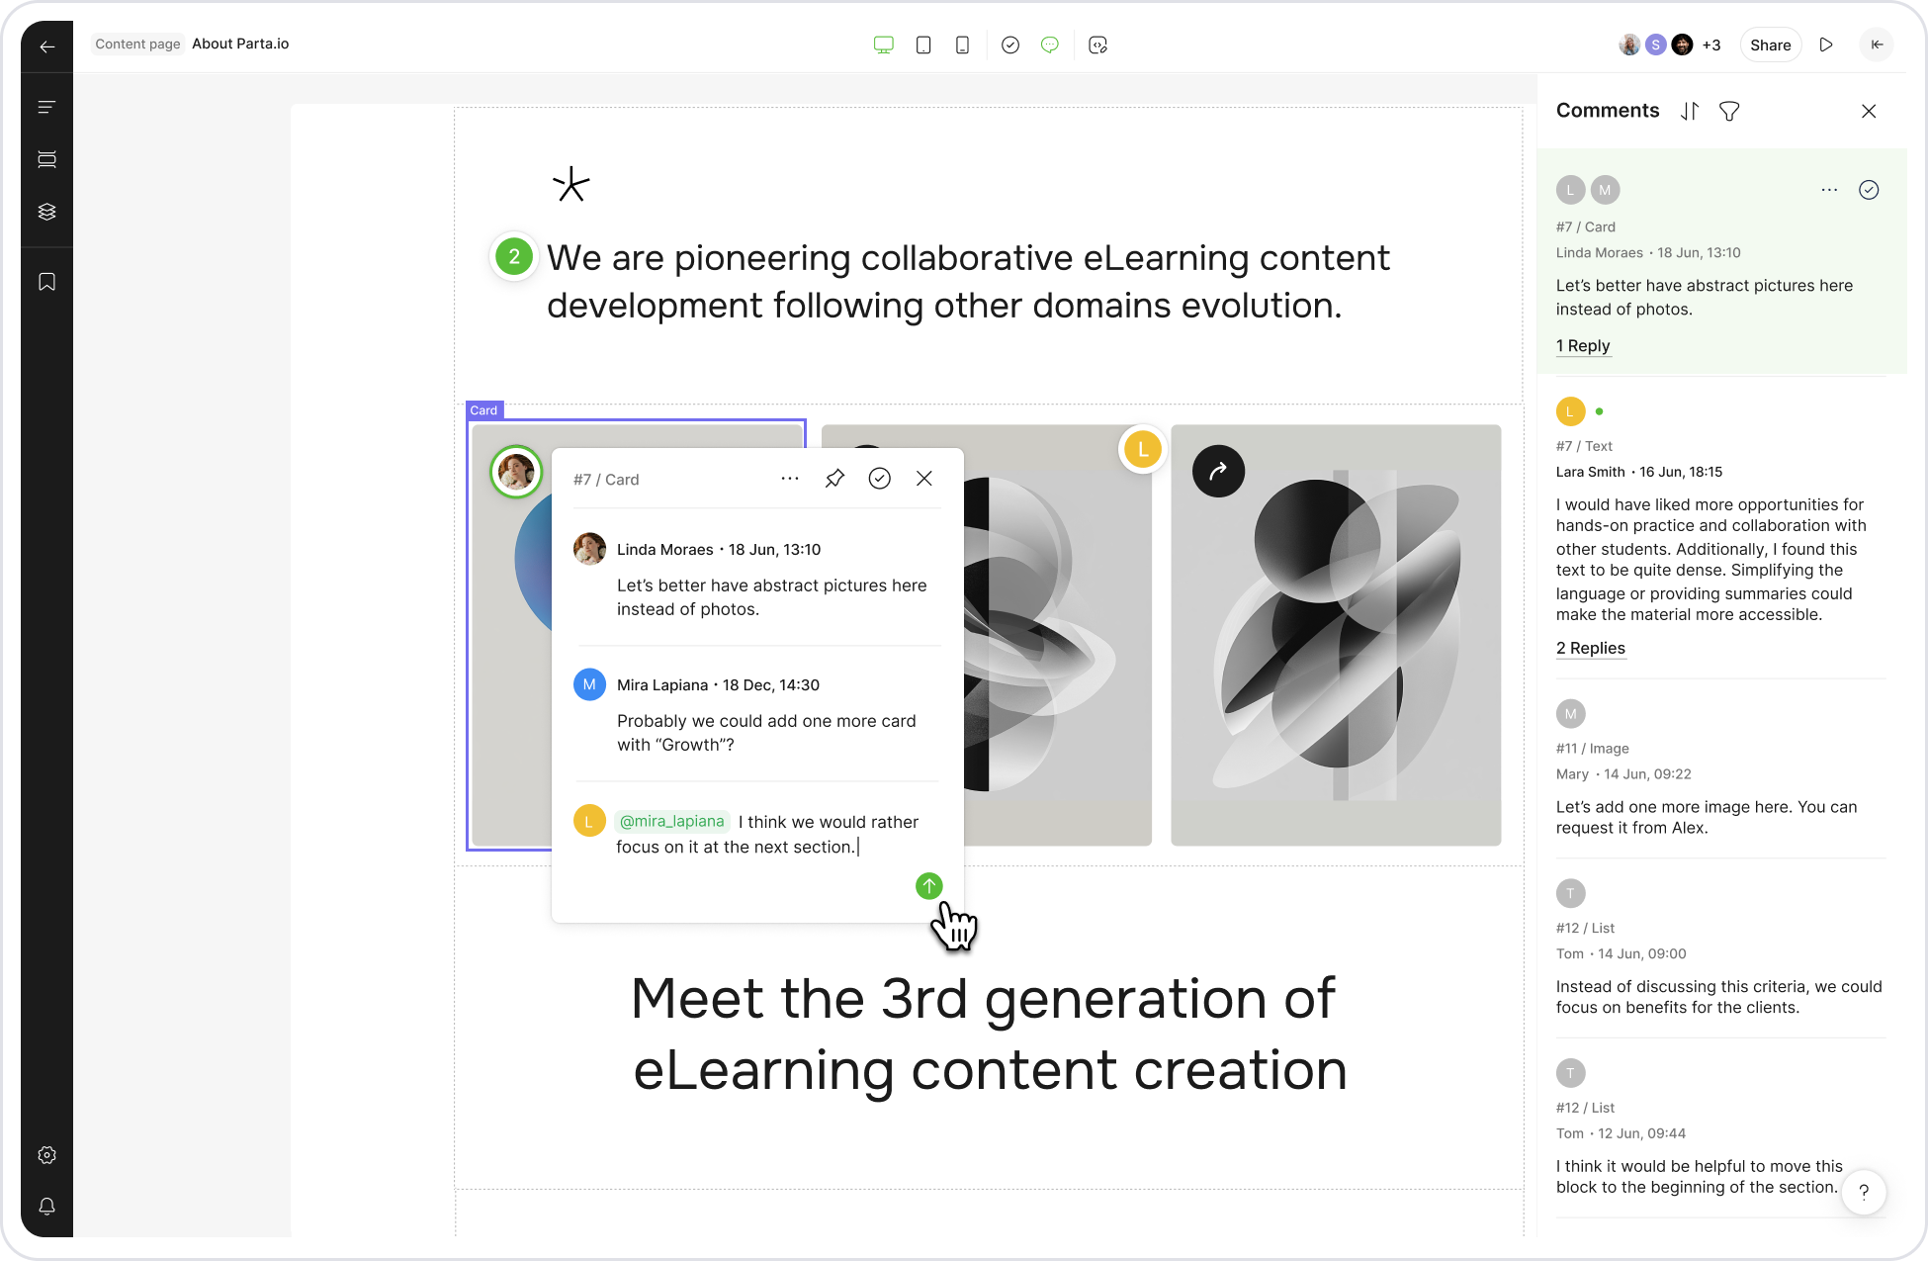The width and height of the screenshot is (1928, 1261).
Task: Expand the 2 Replies thread
Action: point(1590,649)
